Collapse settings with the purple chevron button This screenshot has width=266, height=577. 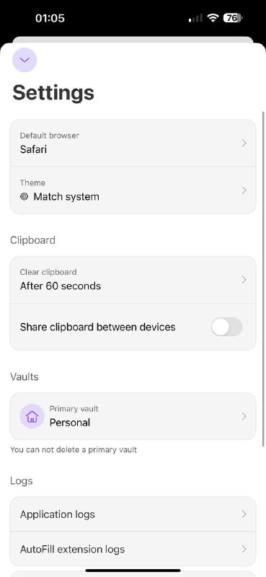pyautogui.click(x=25, y=60)
